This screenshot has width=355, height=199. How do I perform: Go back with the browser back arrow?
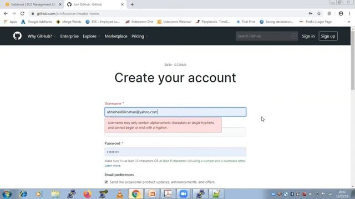(x=6, y=13)
